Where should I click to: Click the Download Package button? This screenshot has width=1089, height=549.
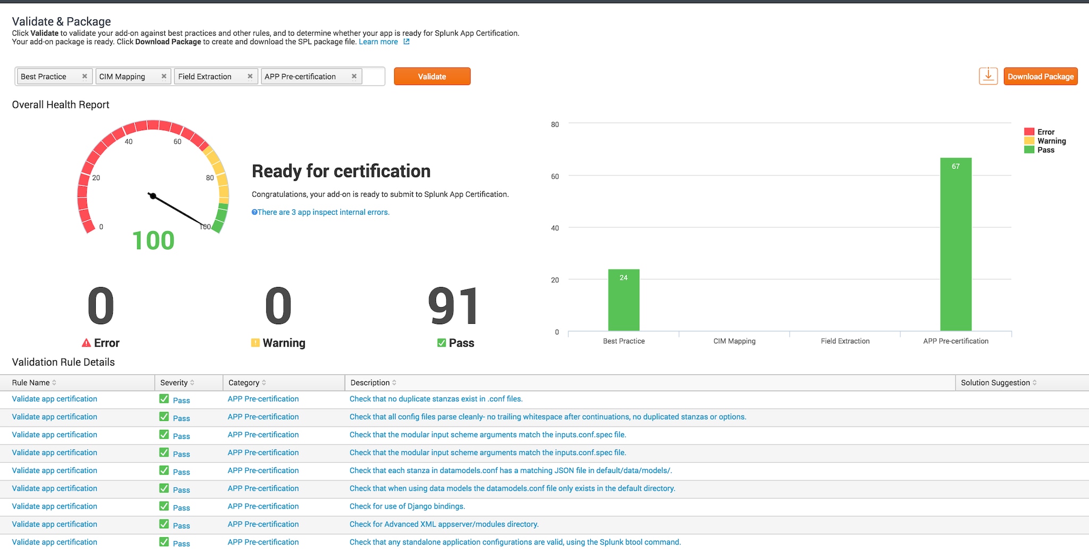[1041, 77]
